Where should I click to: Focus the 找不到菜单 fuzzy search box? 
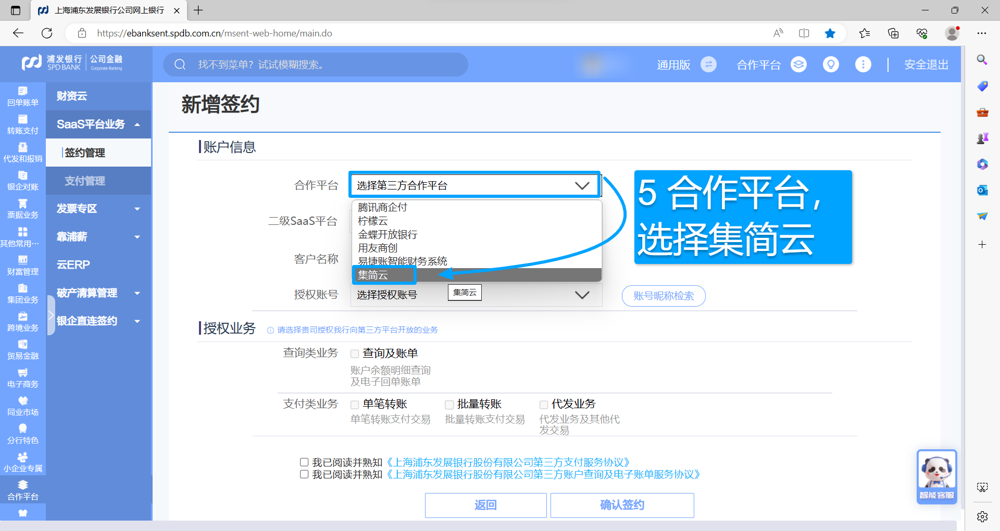(x=316, y=65)
